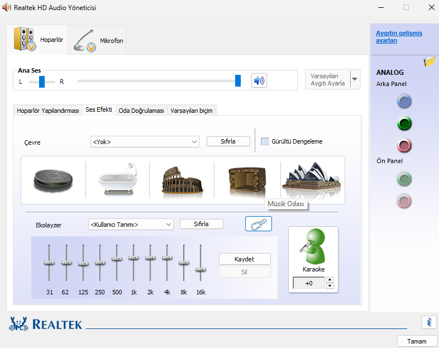
Task: Decrease Karaoke key with down arrow
Action: click(x=330, y=285)
